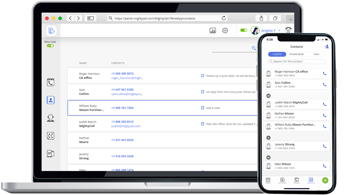Expand the Angela Y account dropdown
The height and width of the screenshot is (195, 346).
pyautogui.click(x=279, y=30)
